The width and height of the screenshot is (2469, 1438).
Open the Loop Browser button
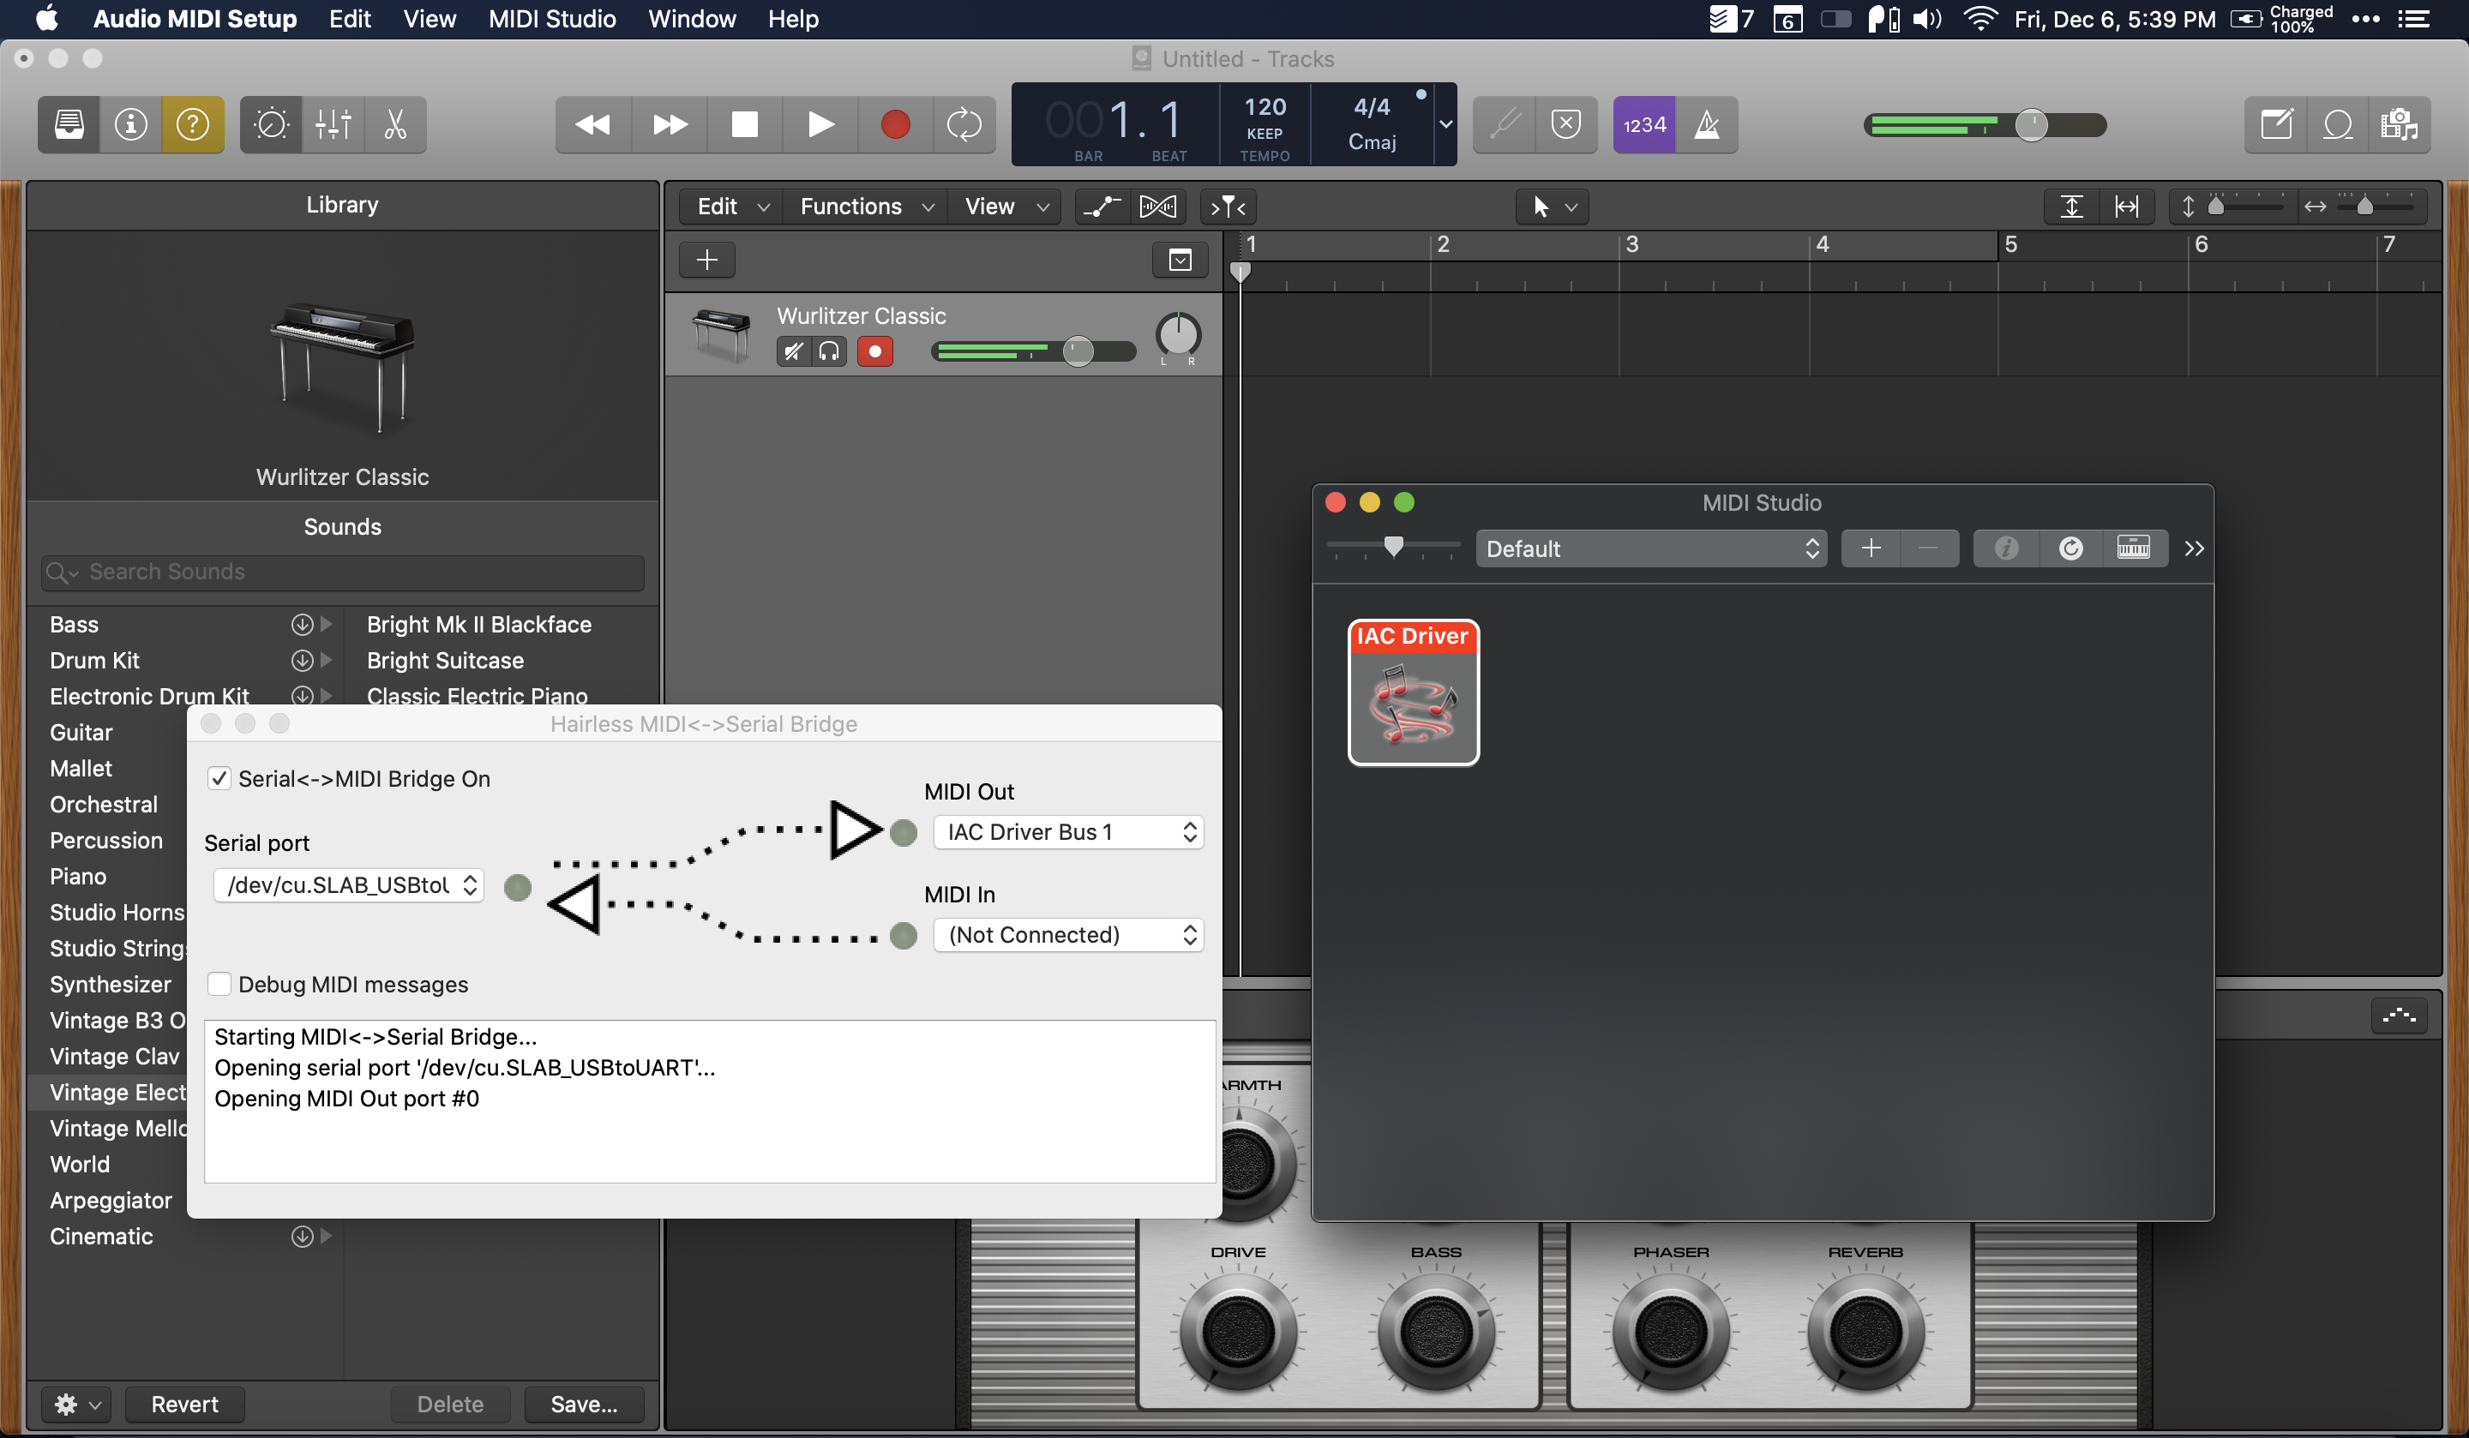tap(2338, 124)
